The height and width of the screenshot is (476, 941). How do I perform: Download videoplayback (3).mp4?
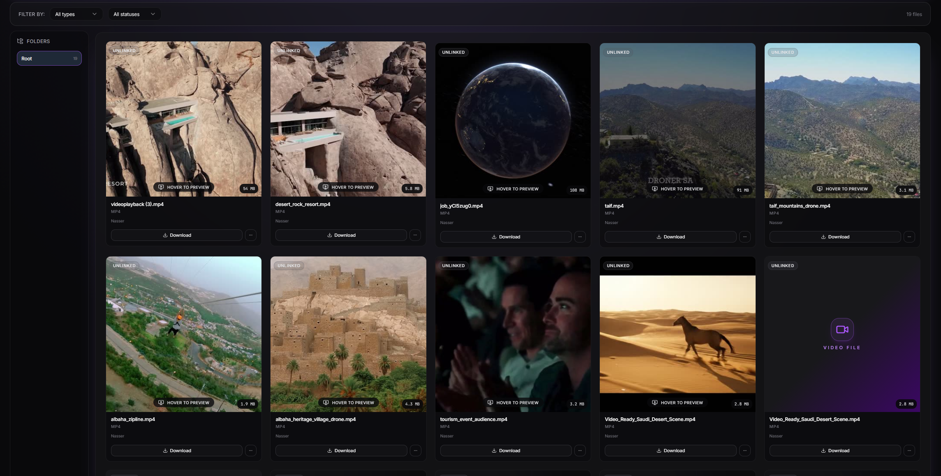[x=177, y=235]
